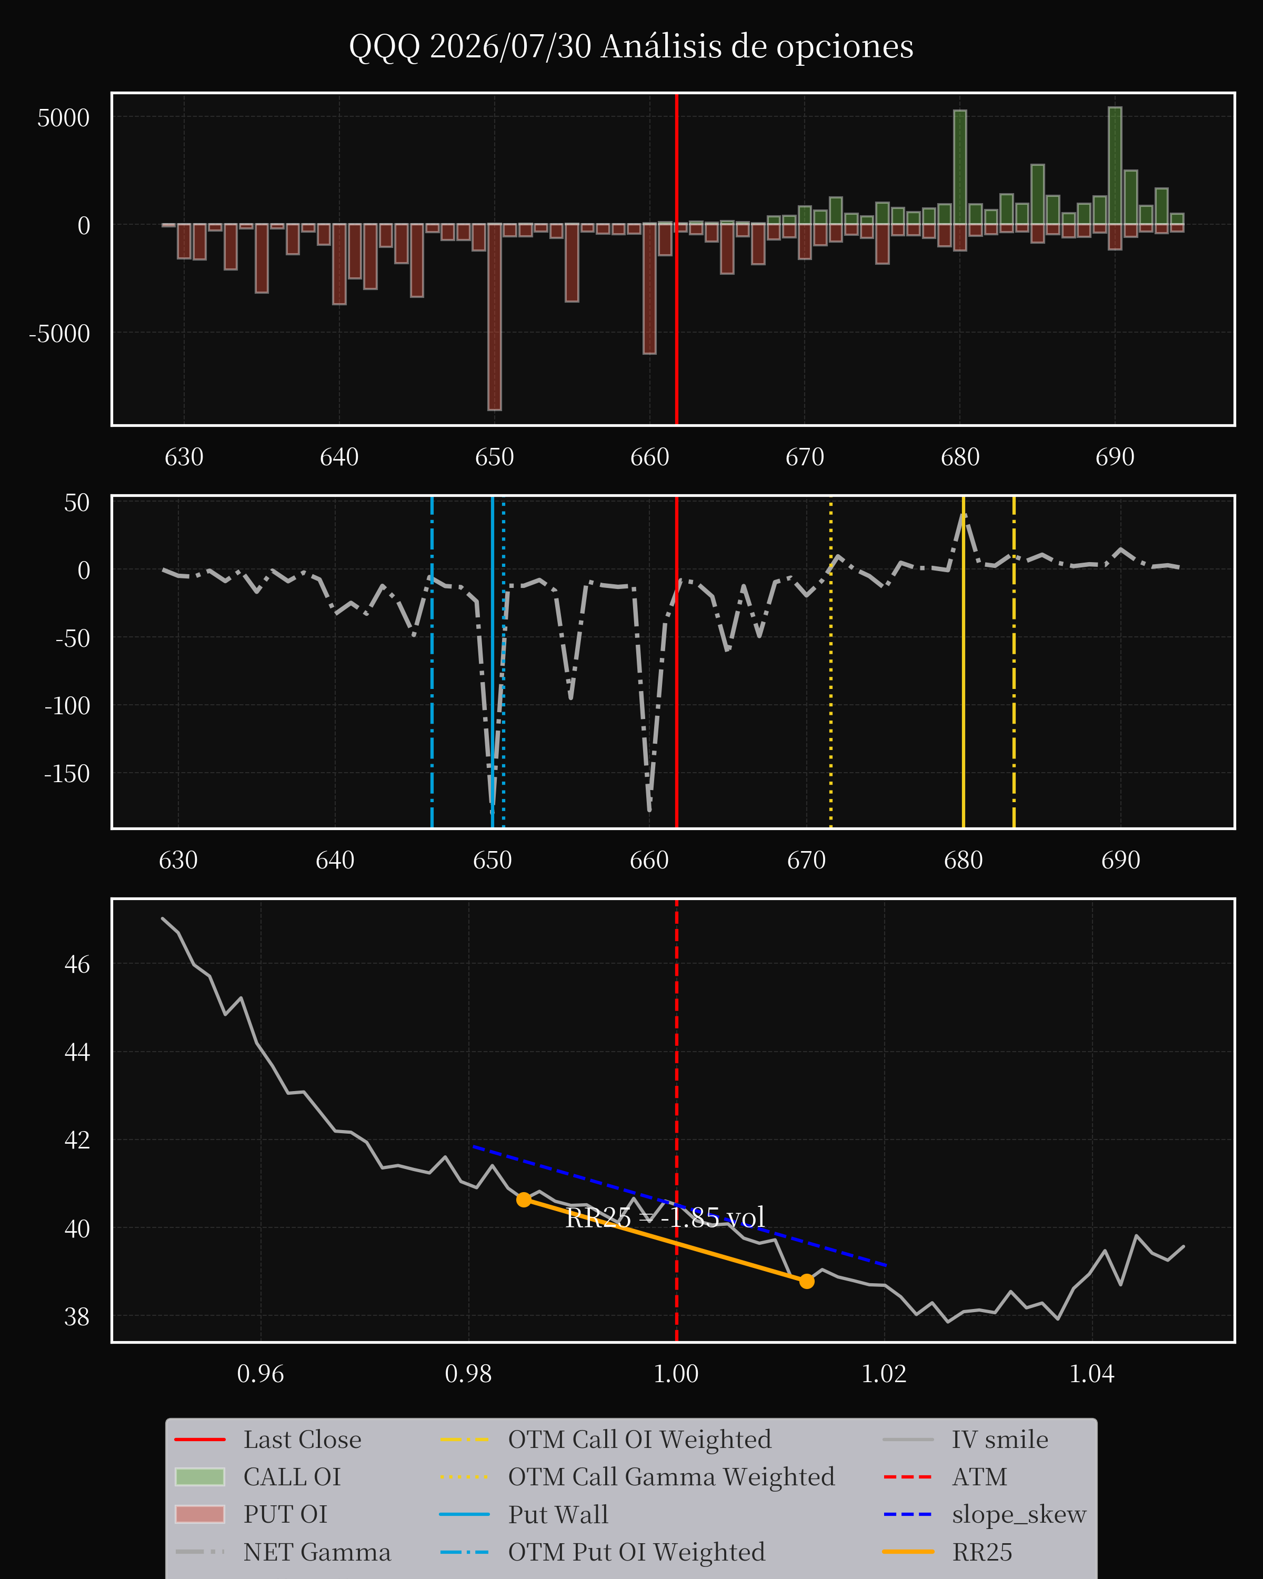
Task: Click the chart title 'QQQ 2026/07/30 Análisis de opciones'
Action: pyautogui.click(x=631, y=47)
